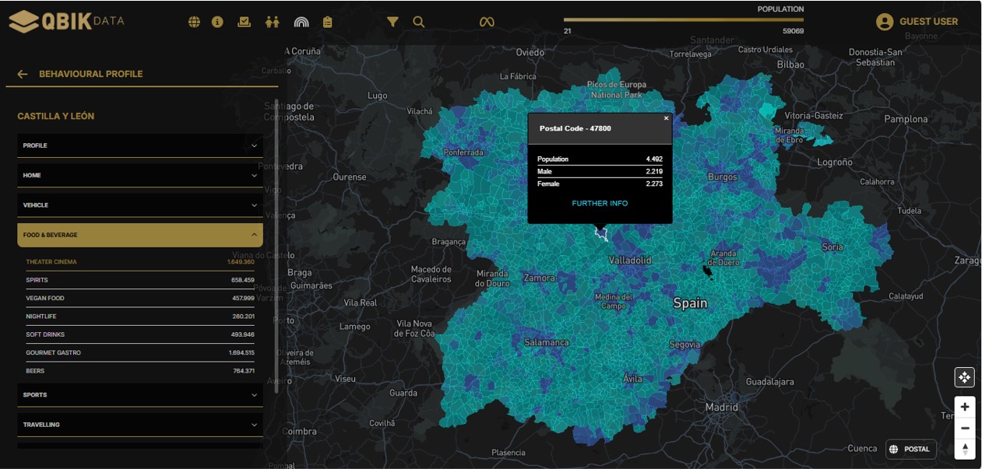Open the filter funnel tool

click(392, 22)
